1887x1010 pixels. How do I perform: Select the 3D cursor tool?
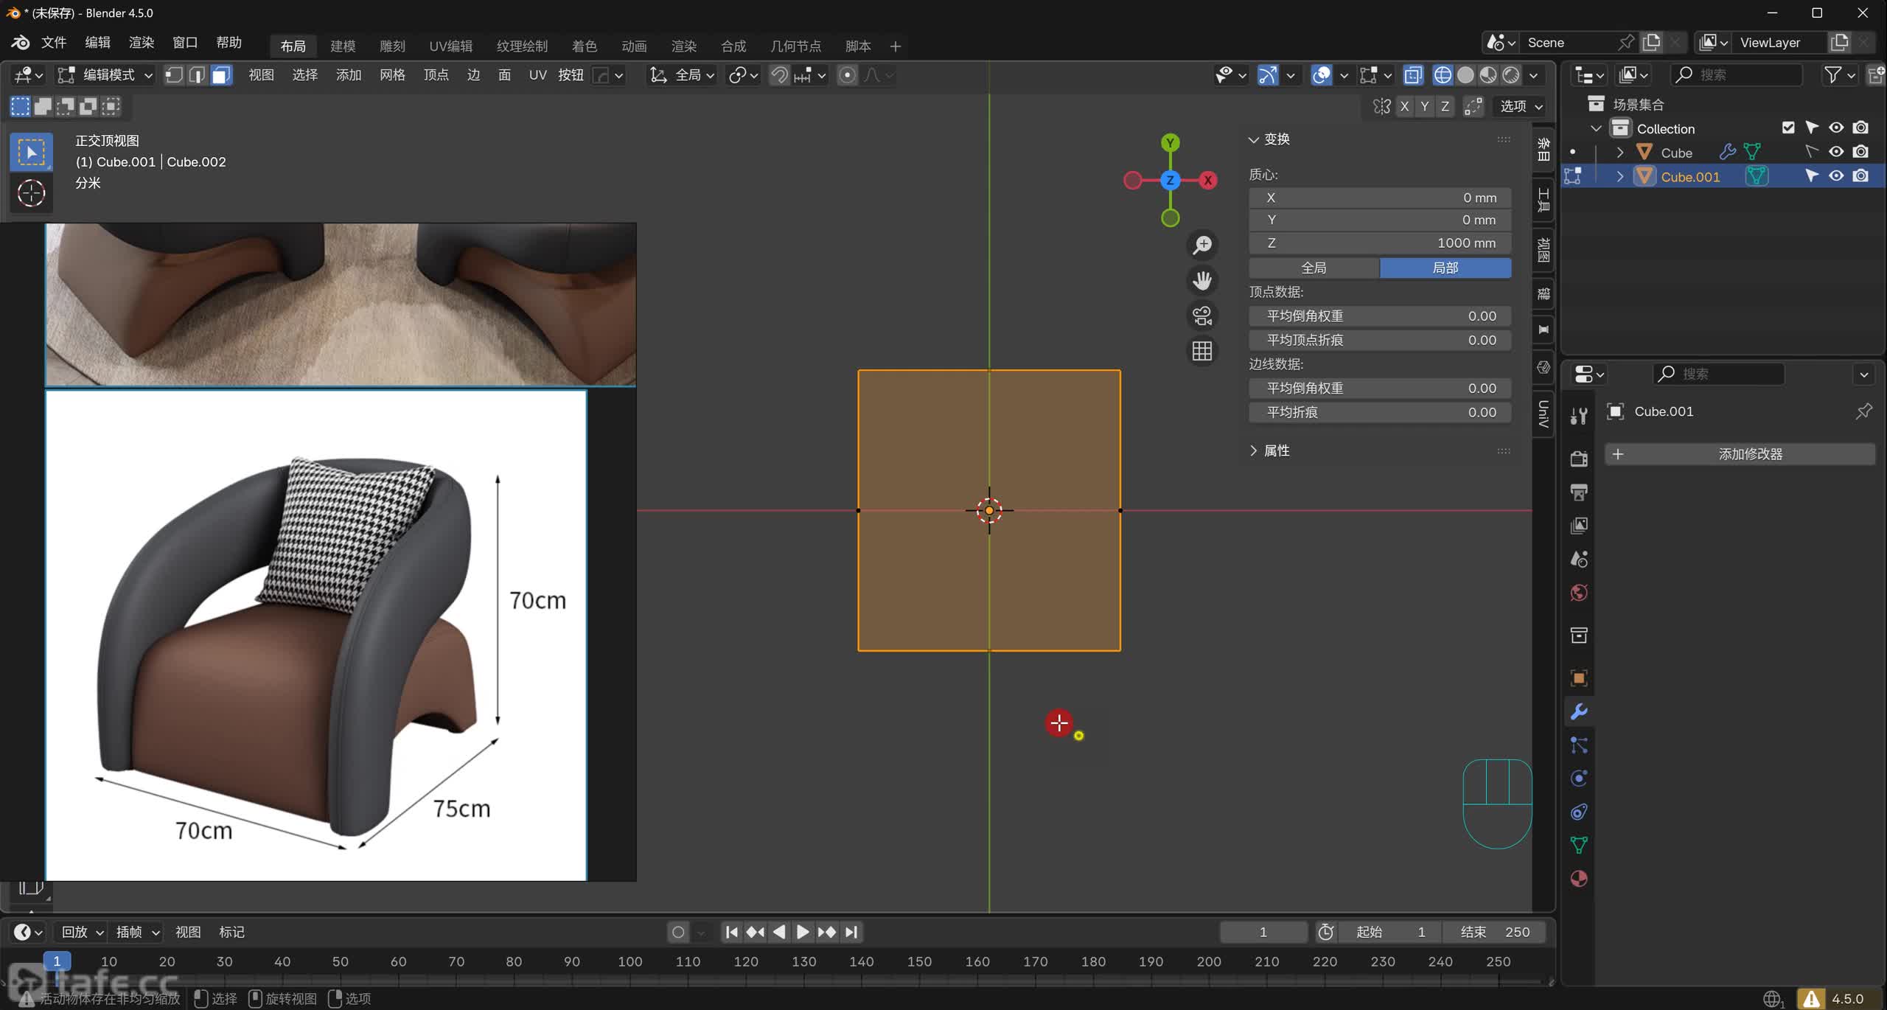(31, 193)
